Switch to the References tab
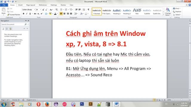 point(43,5)
